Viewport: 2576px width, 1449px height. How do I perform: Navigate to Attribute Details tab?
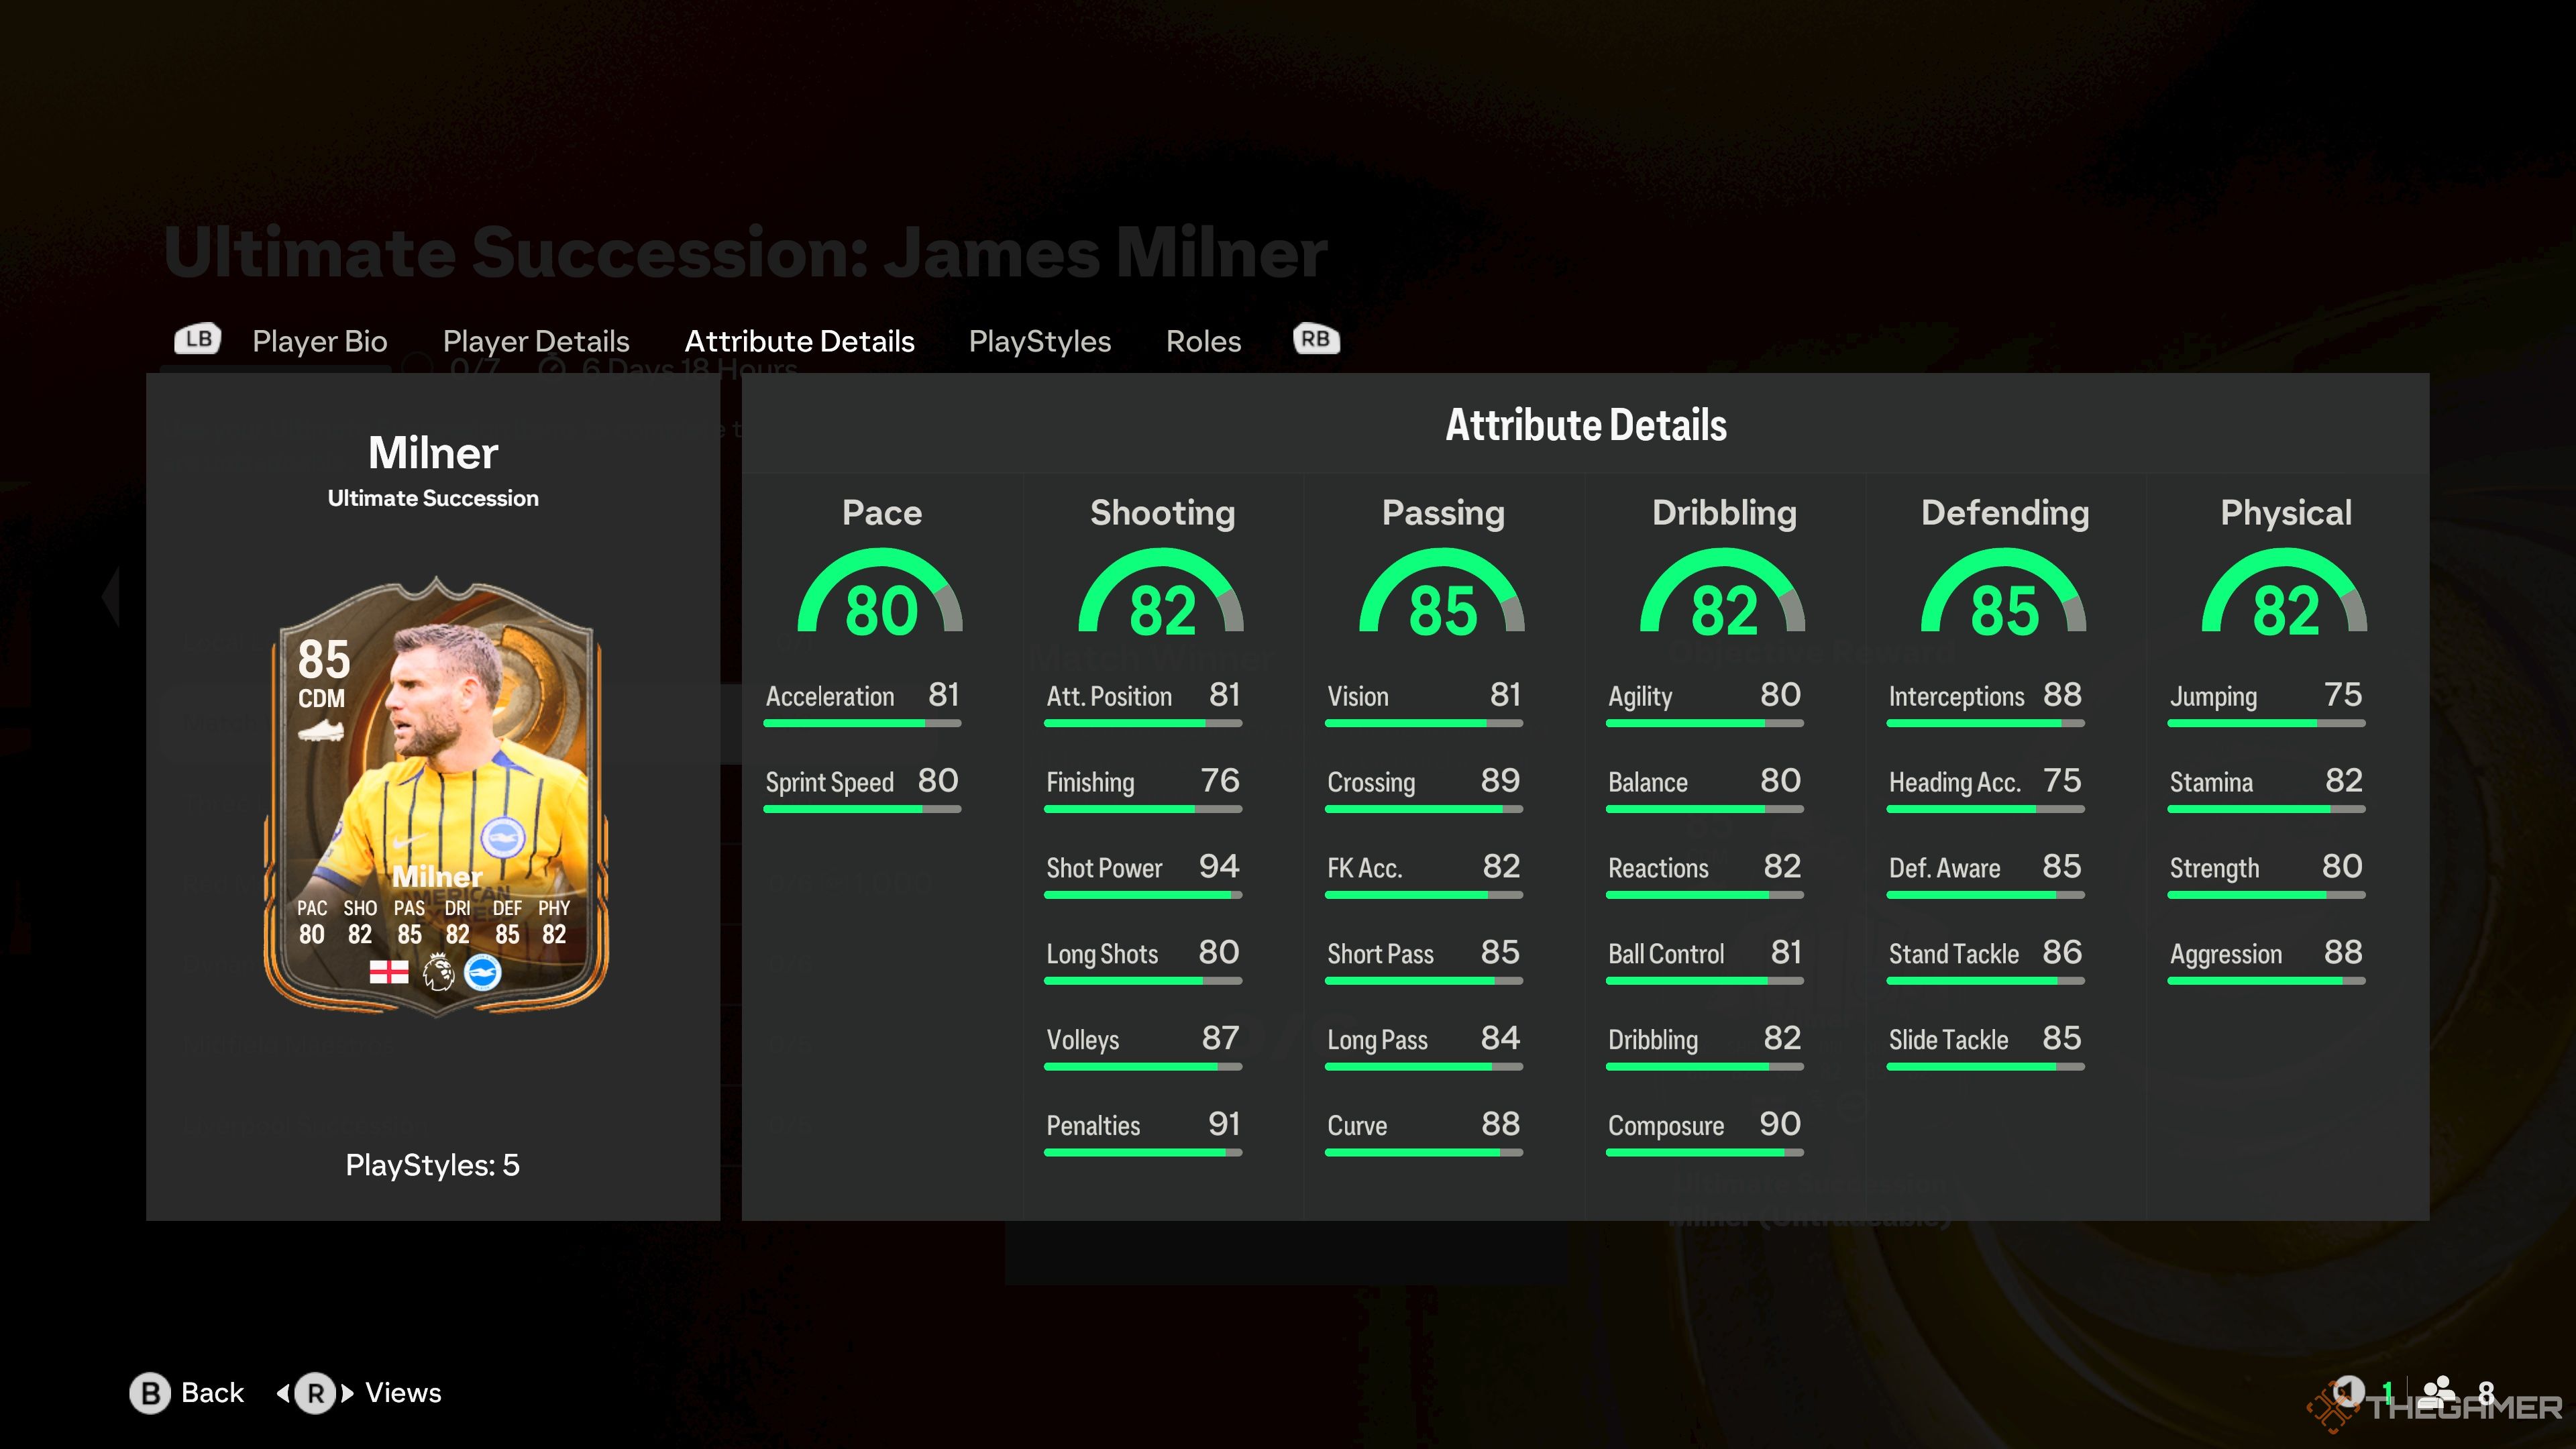(x=800, y=339)
